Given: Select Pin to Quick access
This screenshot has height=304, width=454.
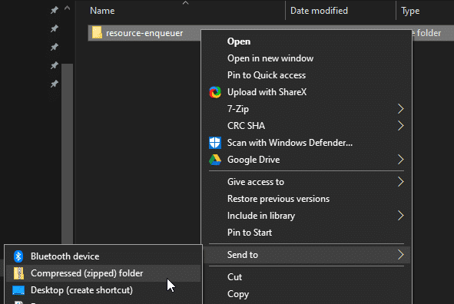Looking at the screenshot, I should pos(307,75).
